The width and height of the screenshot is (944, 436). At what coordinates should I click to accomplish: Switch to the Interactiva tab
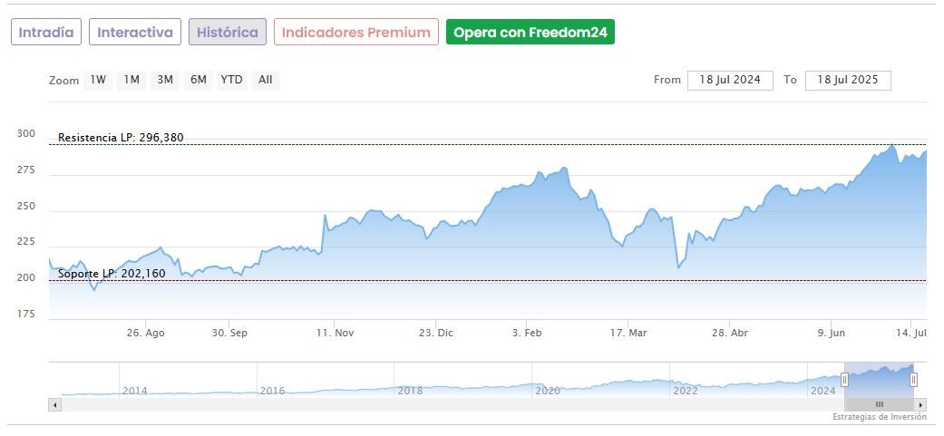tap(135, 33)
